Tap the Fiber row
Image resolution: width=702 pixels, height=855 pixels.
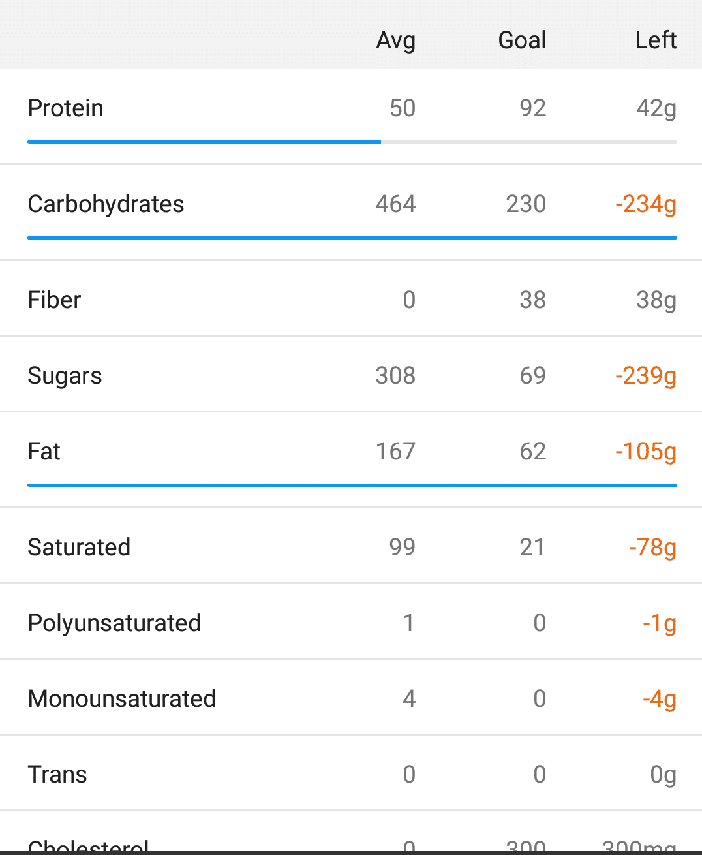351,299
